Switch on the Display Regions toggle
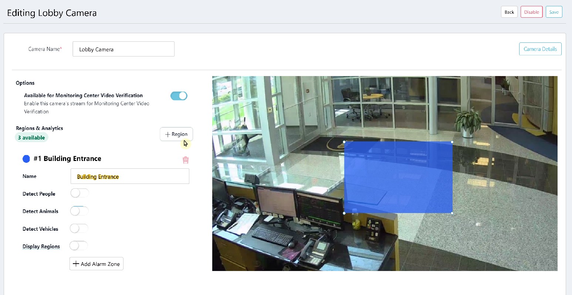This screenshot has height=295, width=572. point(79,246)
